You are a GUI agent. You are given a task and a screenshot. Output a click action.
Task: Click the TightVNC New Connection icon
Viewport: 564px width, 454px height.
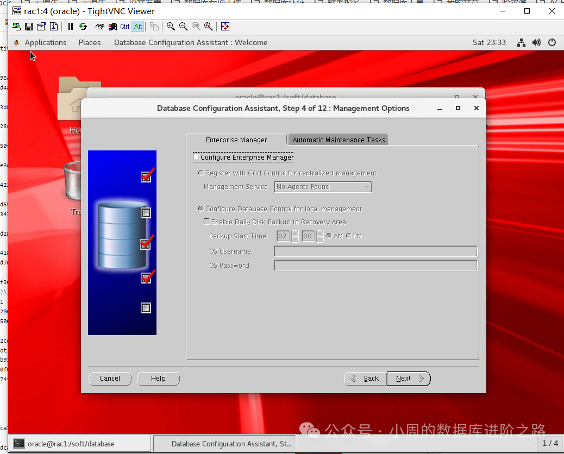tap(16, 26)
